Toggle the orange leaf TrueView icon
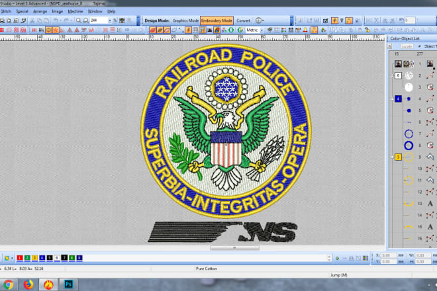 56,30
